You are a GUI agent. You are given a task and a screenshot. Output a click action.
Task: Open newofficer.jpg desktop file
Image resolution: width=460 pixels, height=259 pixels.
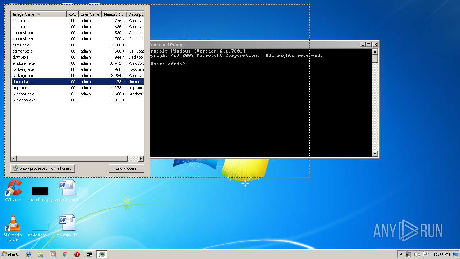pyautogui.click(x=40, y=194)
